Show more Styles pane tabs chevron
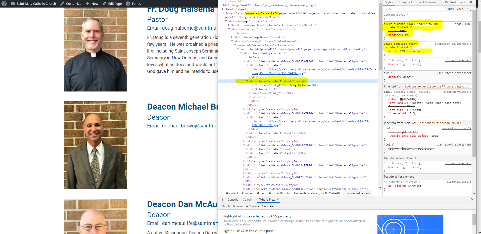This screenshot has width=481, height=234. (471, 2)
